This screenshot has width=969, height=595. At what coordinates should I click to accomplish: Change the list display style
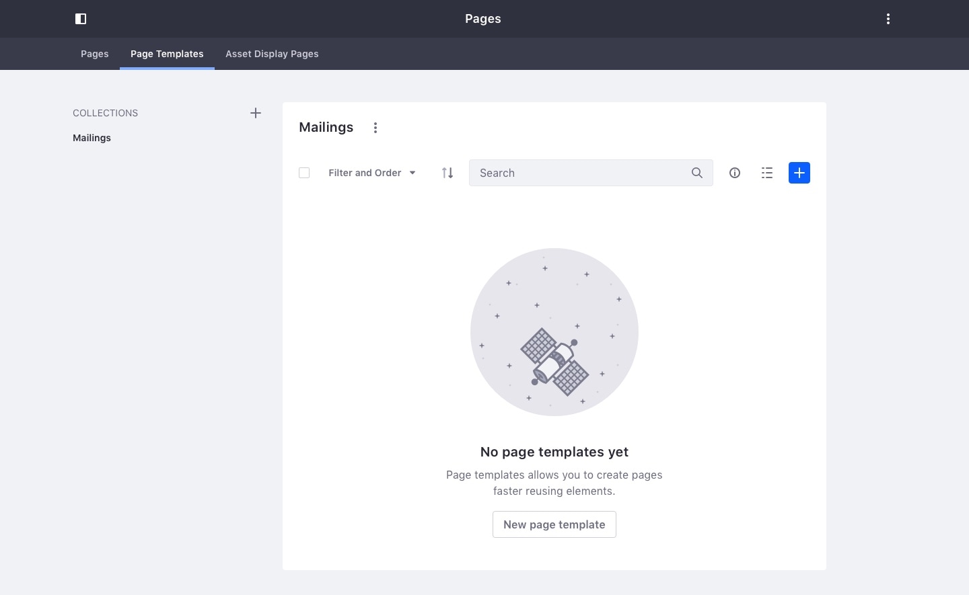pyautogui.click(x=767, y=173)
